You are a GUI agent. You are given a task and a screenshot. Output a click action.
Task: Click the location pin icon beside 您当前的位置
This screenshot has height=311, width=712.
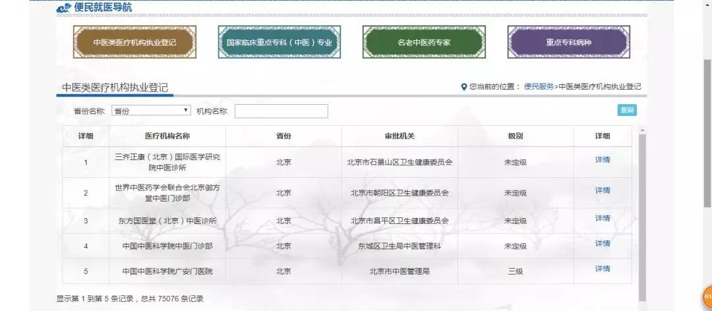[x=464, y=87]
